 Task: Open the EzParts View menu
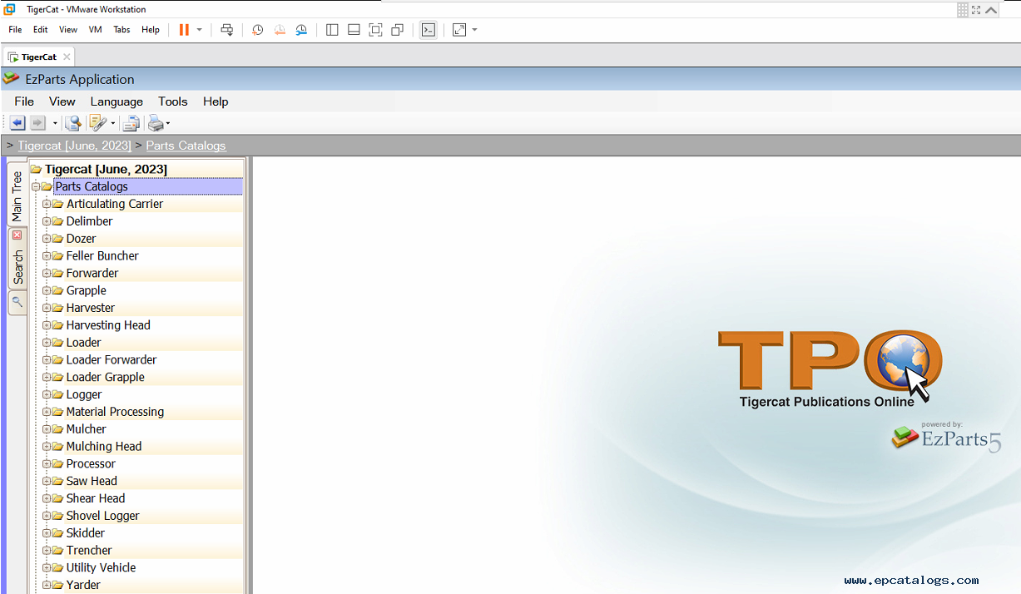[x=62, y=101]
